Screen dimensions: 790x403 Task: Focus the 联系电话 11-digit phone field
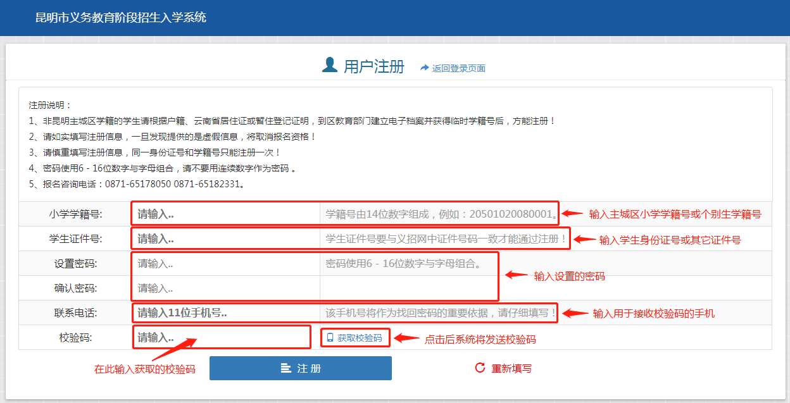pyautogui.click(x=226, y=313)
